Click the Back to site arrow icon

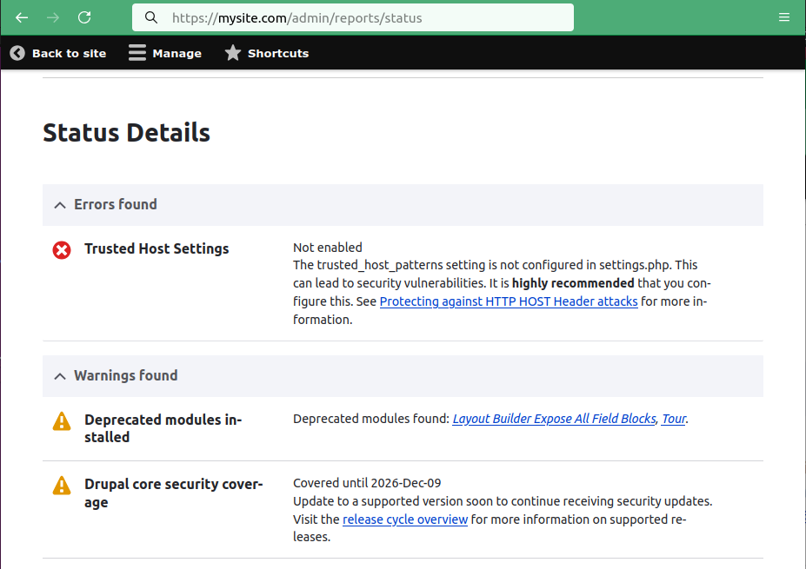click(x=17, y=53)
